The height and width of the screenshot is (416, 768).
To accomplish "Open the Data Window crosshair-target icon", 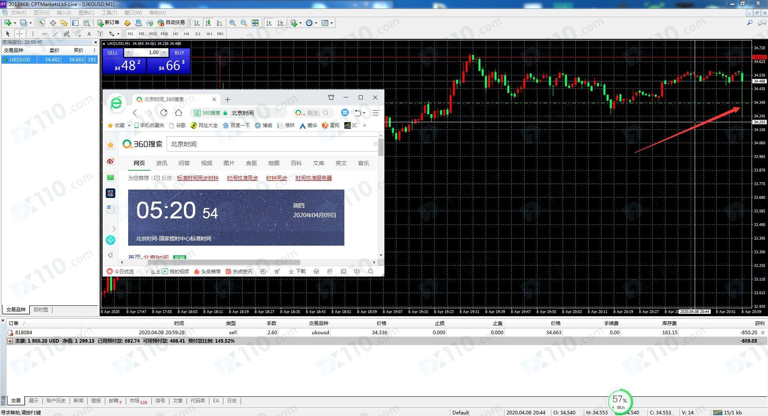I will [53, 23].
